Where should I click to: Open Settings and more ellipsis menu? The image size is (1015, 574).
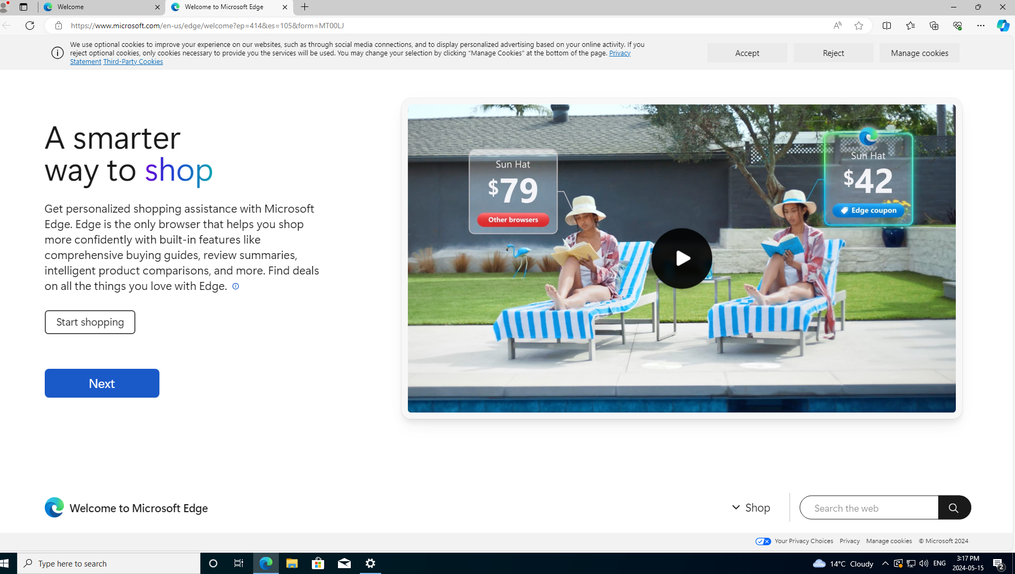980,26
